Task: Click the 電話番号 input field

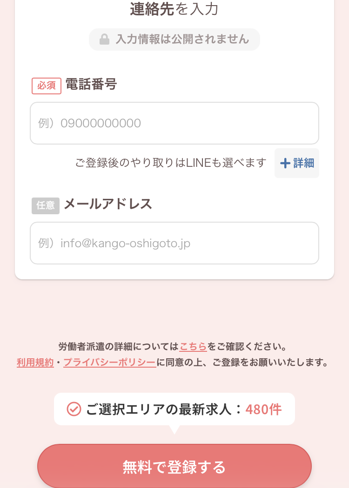Action: coord(174,123)
